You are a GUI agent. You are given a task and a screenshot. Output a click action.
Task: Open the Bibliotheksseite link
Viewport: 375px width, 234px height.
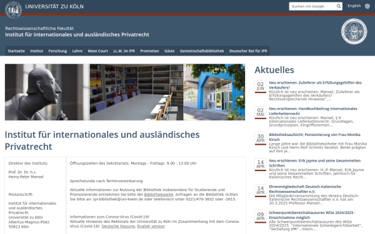click(x=159, y=195)
